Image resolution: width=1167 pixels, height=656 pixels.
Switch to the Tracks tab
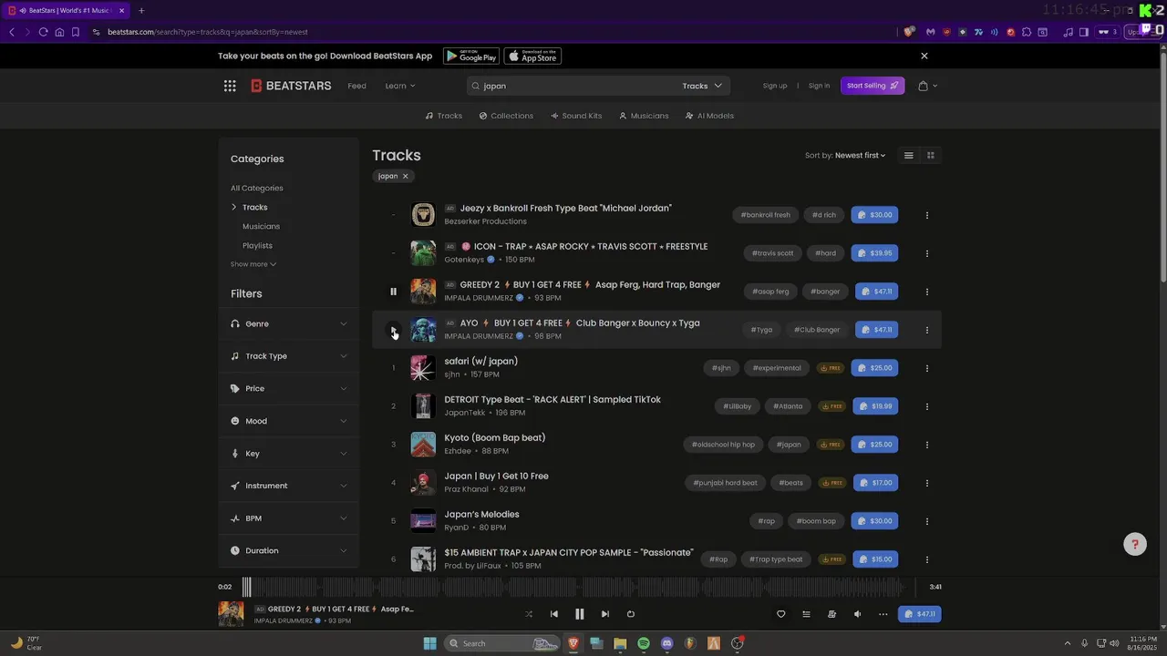coord(444,116)
